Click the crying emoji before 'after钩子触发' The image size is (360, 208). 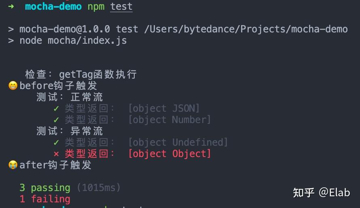tap(13, 165)
